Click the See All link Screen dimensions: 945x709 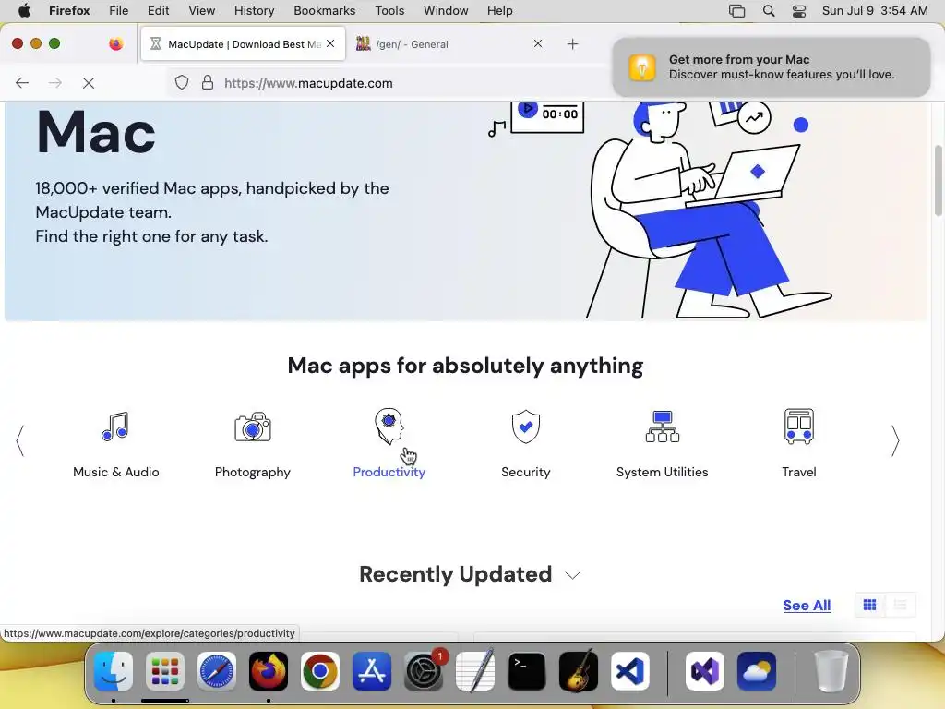[807, 605]
